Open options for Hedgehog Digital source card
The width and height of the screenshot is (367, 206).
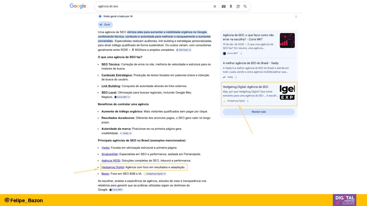(248, 101)
